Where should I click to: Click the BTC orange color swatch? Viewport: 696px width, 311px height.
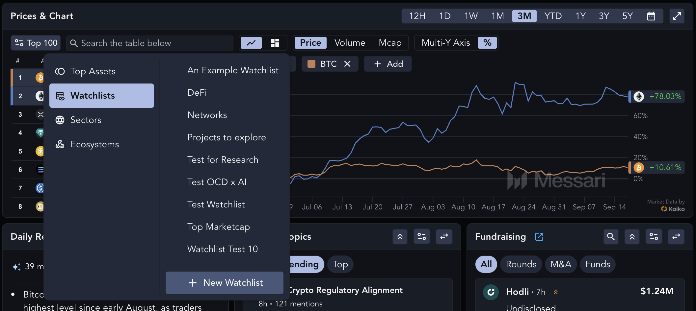tap(311, 64)
